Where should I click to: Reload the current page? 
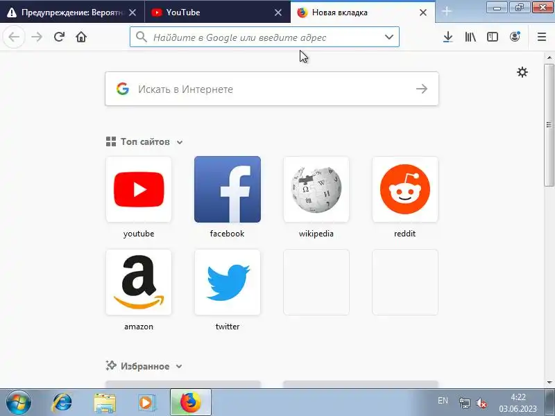point(59,37)
